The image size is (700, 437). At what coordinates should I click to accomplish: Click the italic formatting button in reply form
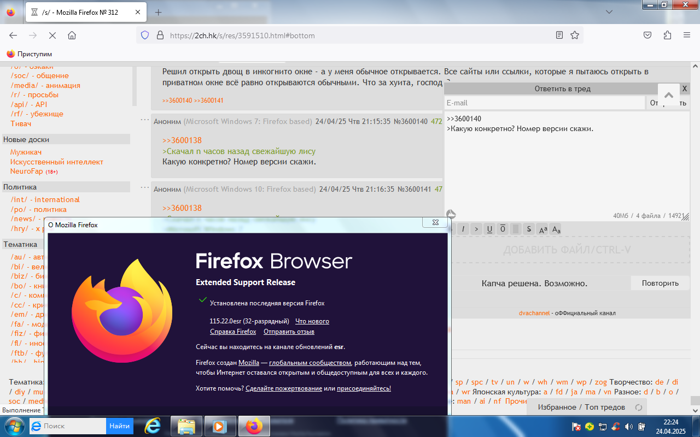[x=463, y=229]
